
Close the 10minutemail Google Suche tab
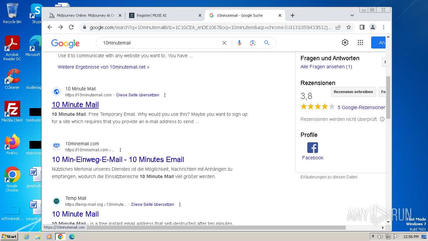tap(280, 15)
